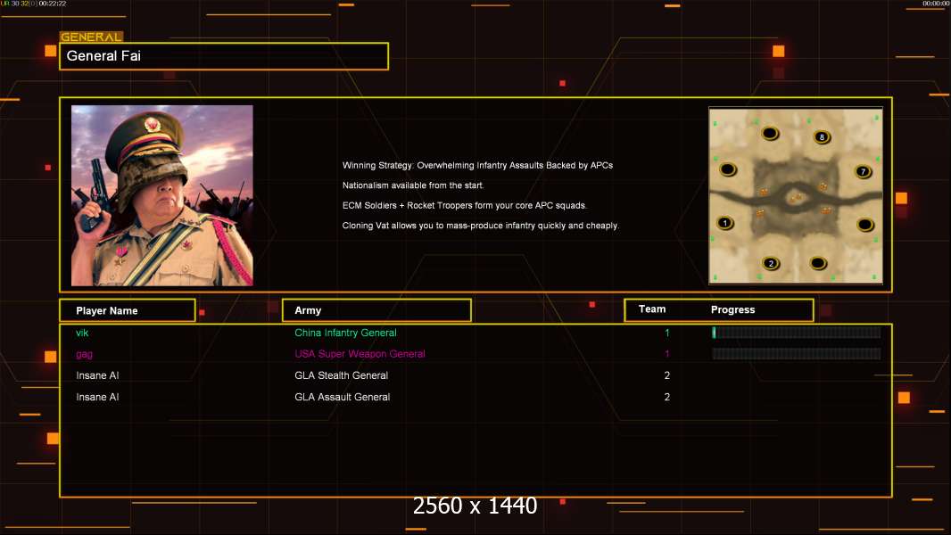Select unnumbered start slot above position 1
The width and height of the screenshot is (951, 535).
pos(728,169)
